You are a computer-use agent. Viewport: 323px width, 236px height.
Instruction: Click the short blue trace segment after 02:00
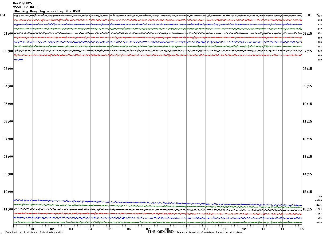[x=18, y=60]
